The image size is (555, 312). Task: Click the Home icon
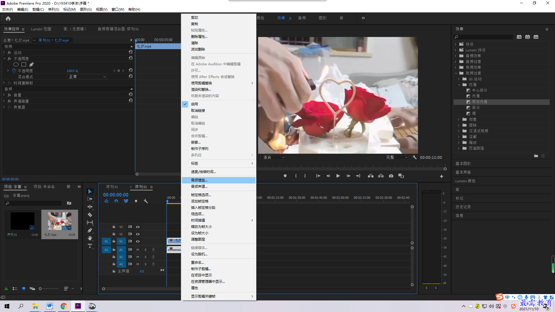click(8, 18)
